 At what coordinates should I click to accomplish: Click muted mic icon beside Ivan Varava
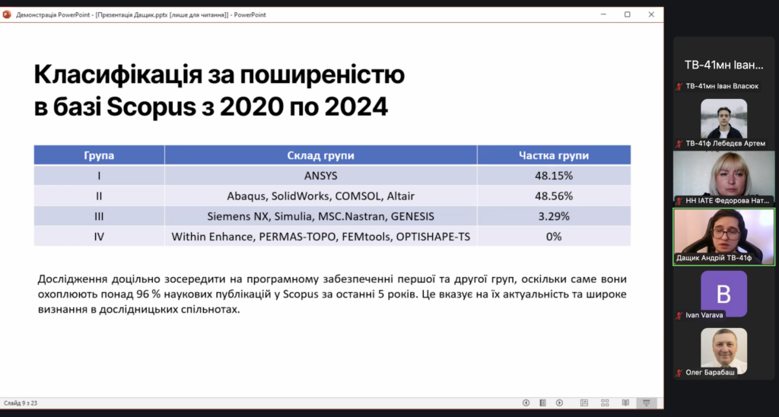pos(679,315)
